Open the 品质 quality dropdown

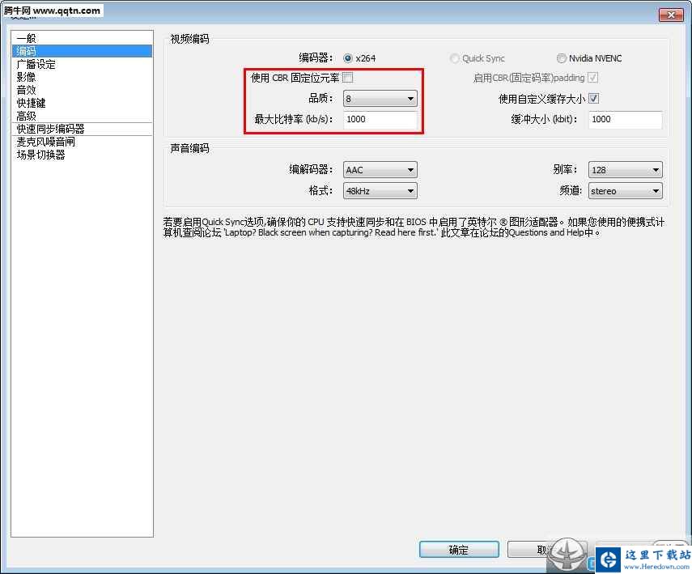tap(380, 99)
